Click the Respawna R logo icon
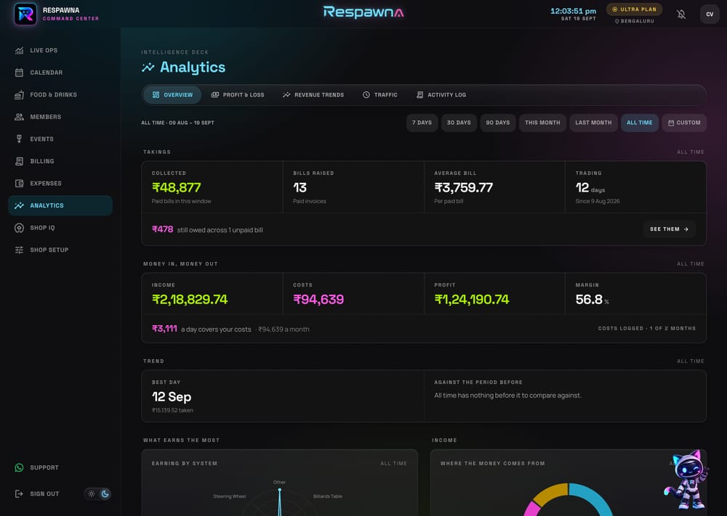727x516 pixels. pos(25,14)
